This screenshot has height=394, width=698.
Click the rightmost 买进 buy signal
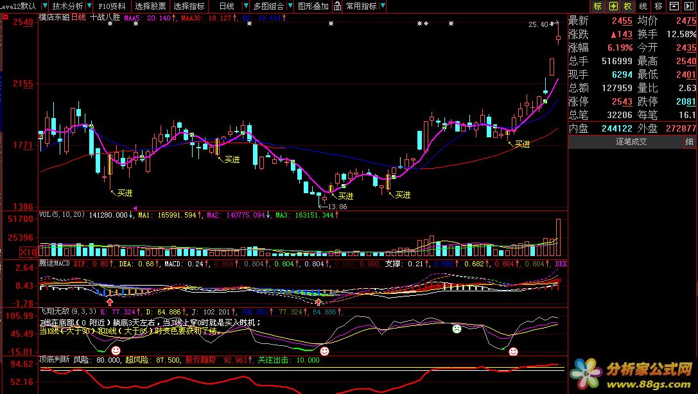point(522,144)
